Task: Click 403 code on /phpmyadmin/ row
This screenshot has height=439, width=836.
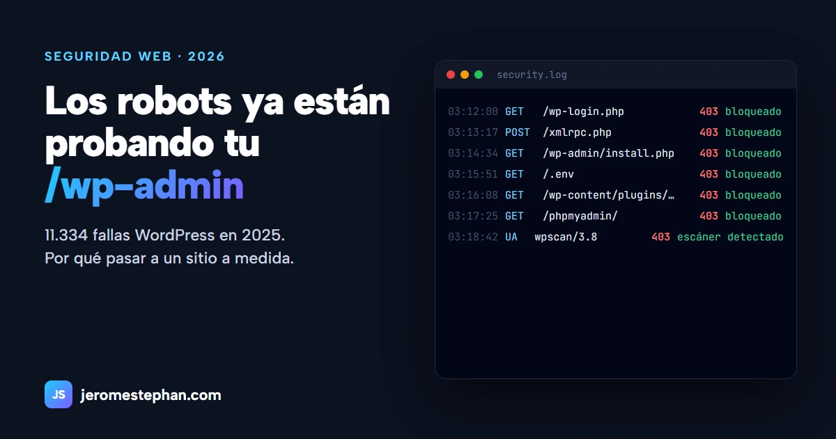Action: point(709,216)
